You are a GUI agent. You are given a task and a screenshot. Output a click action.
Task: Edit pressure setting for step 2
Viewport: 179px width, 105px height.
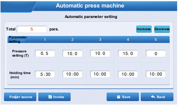tap(72, 53)
